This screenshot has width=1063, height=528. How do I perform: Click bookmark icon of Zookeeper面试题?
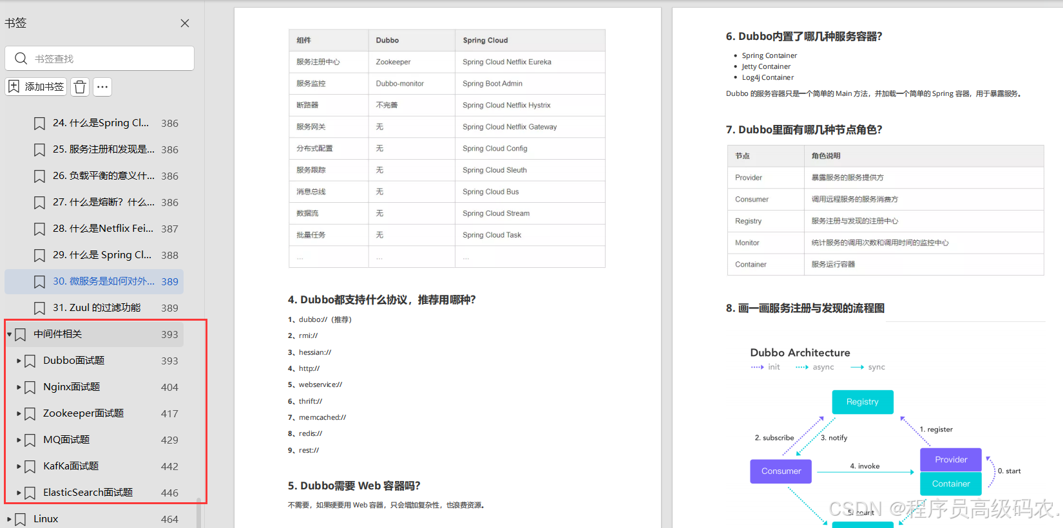(x=30, y=413)
